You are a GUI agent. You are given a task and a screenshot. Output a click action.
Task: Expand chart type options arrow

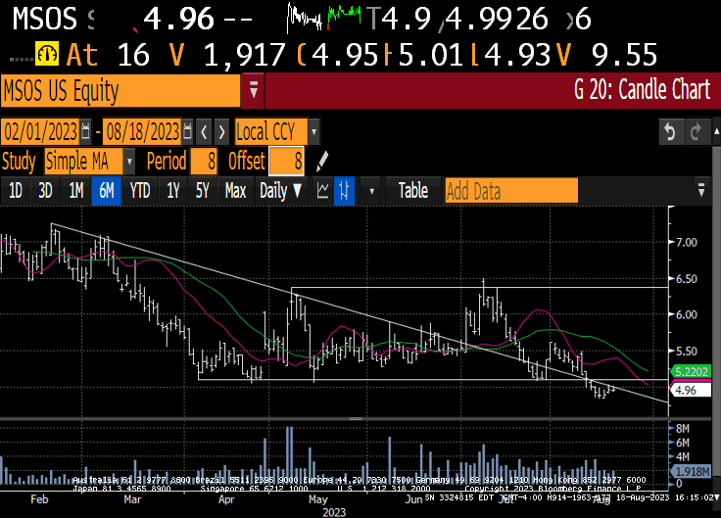(371, 191)
